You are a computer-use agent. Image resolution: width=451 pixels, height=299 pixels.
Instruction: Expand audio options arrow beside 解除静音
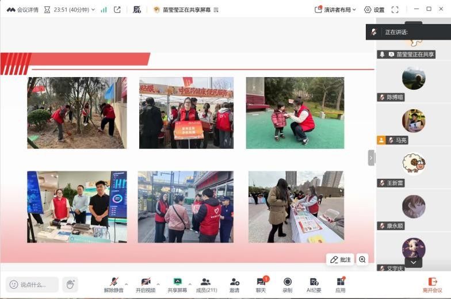pyautogui.click(x=127, y=282)
